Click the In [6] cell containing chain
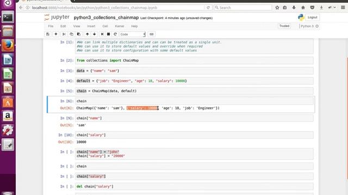This screenshot has width=348, height=195. coord(194,101)
